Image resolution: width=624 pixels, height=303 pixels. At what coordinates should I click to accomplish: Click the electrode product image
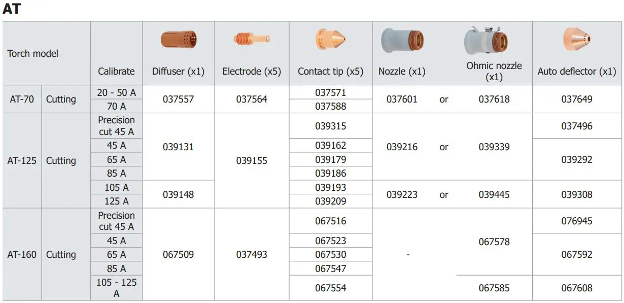[251, 39]
